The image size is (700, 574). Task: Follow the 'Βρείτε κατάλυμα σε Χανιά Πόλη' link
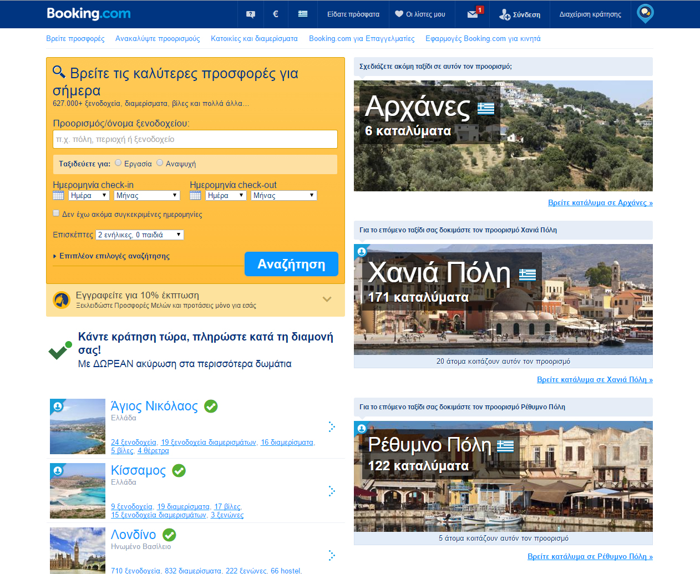click(x=594, y=379)
